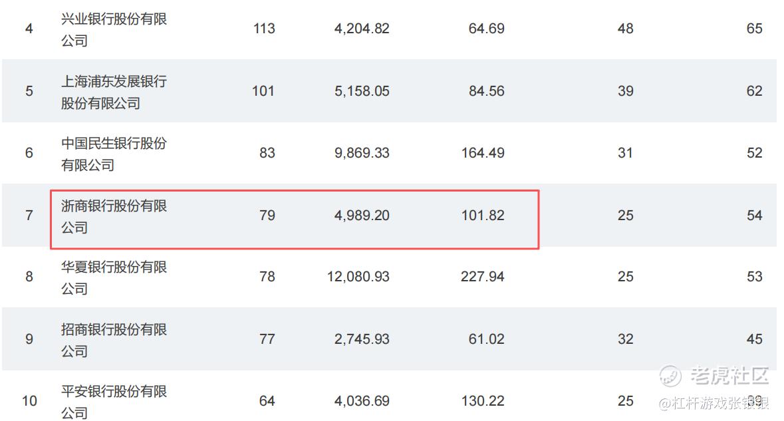Select the 5,158.05 amount for 浦发银行
Screen dimensions: 784x421
(x=362, y=91)
